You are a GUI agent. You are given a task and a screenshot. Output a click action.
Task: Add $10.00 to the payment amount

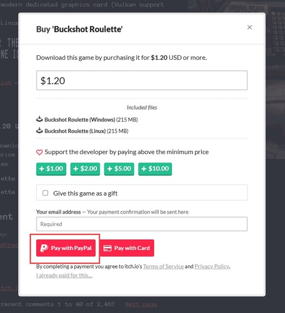pos(155,169)
